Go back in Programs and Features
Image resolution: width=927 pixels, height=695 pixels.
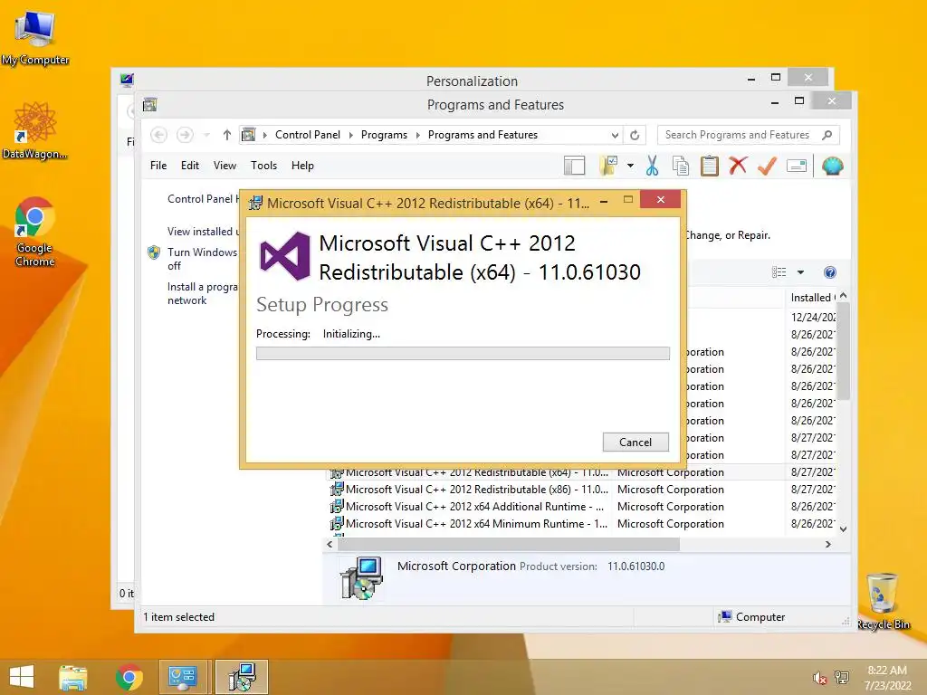point(158,135)
